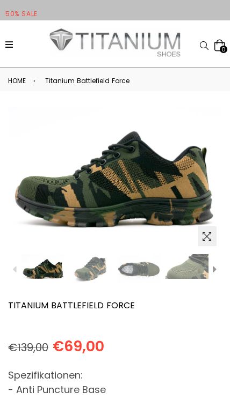Click the TITANIUM BATTLEFIELD FORCE product title
230x400 pixels.
click(71, 306)
